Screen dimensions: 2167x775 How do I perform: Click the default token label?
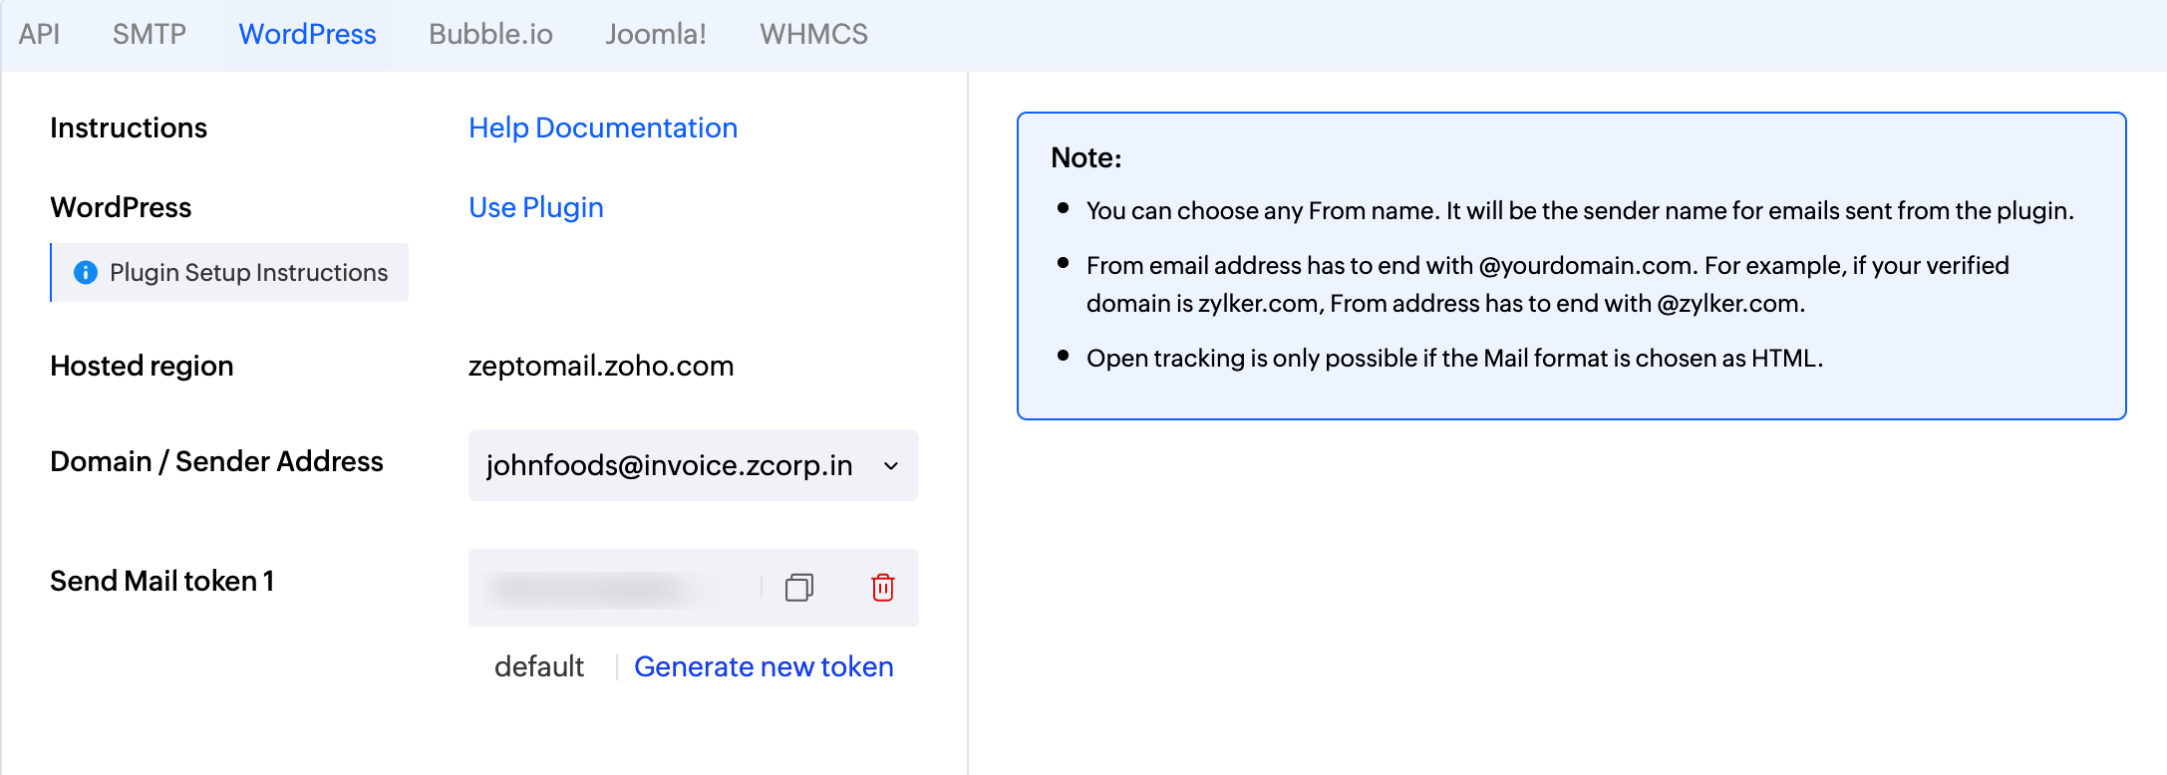(x=538, y=666)
